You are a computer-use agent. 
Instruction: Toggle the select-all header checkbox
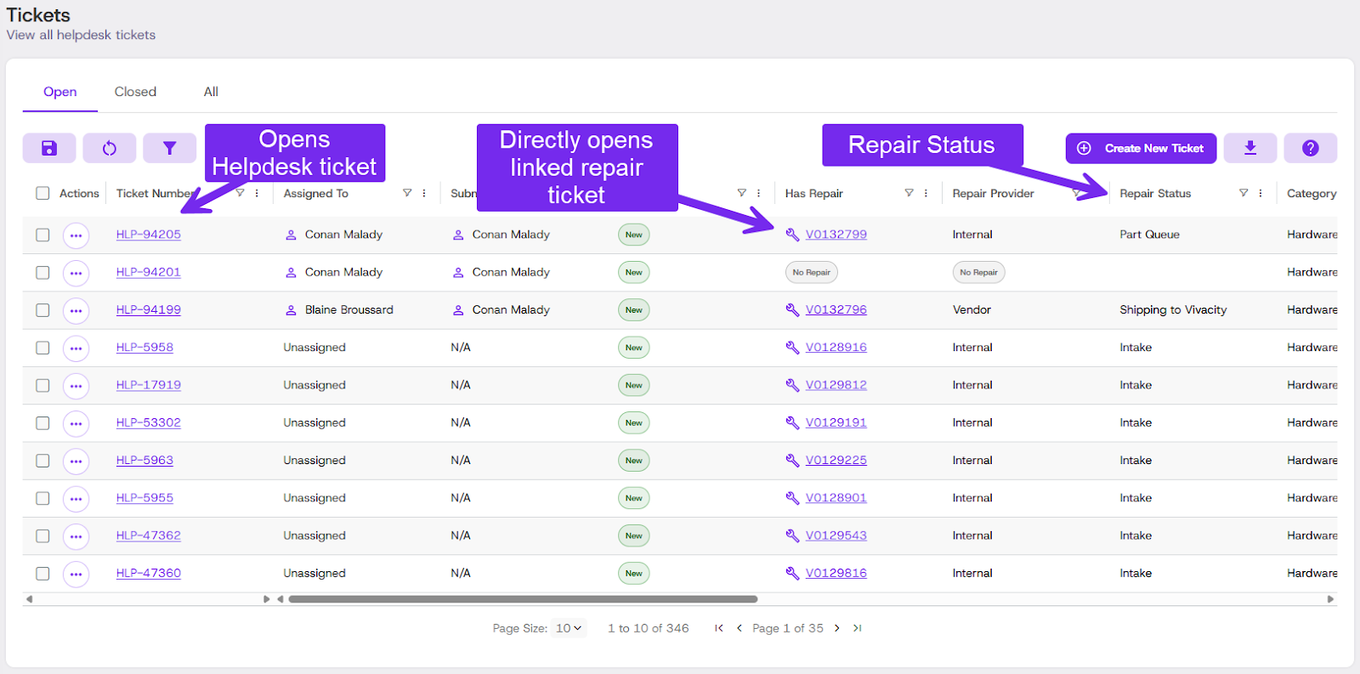click(42, 193)
